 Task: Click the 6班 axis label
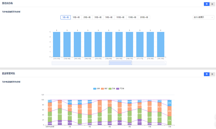click(x=110, y=127)
